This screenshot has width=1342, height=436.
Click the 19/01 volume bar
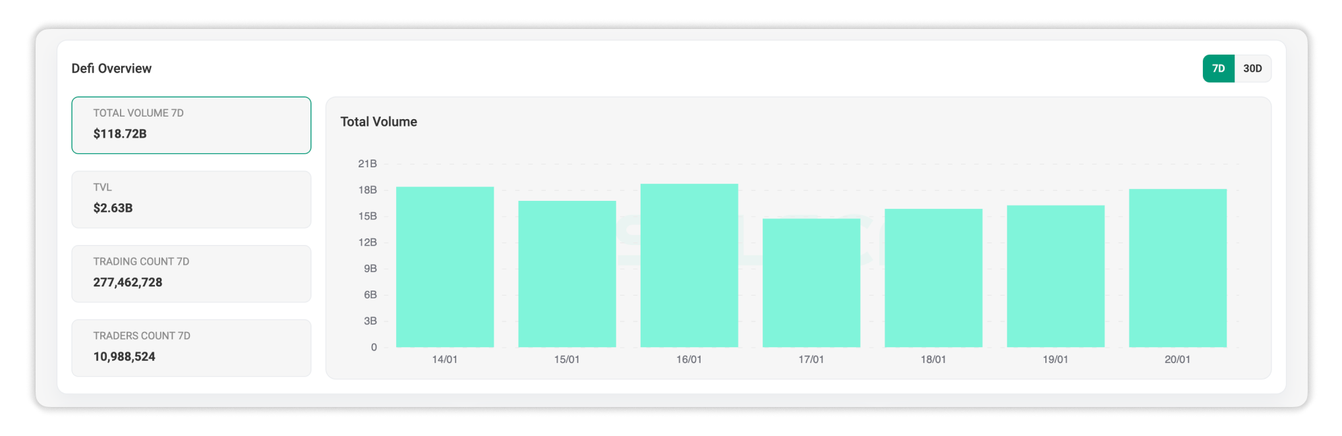click(1055, 276)
